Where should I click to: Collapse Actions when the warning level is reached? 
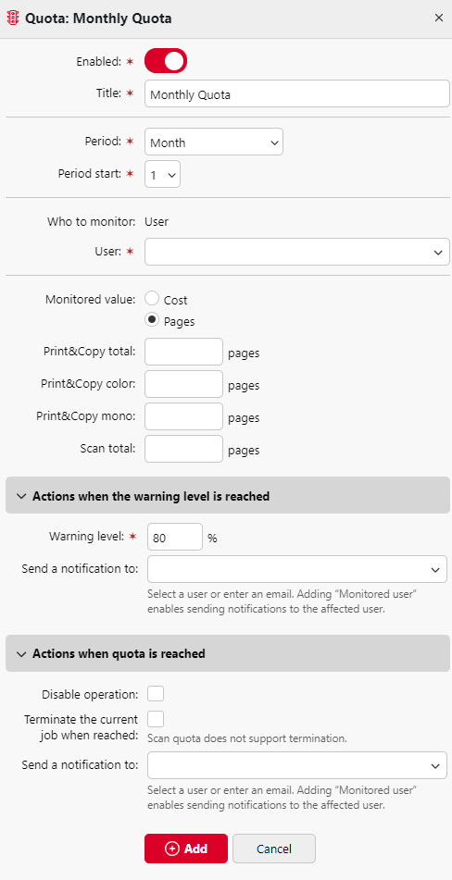coord(228,496)
